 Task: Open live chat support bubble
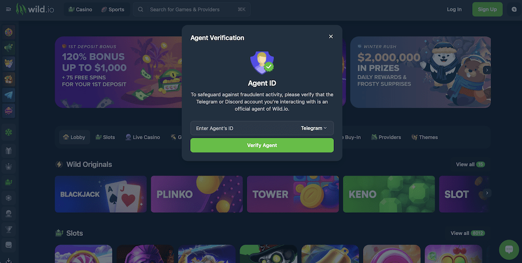click(509, 249)
